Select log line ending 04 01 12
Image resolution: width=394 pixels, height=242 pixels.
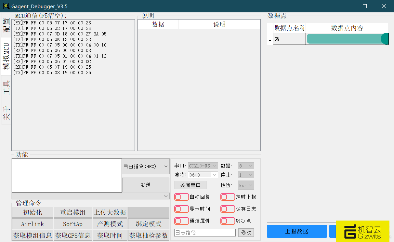click(x=60, y=56)
